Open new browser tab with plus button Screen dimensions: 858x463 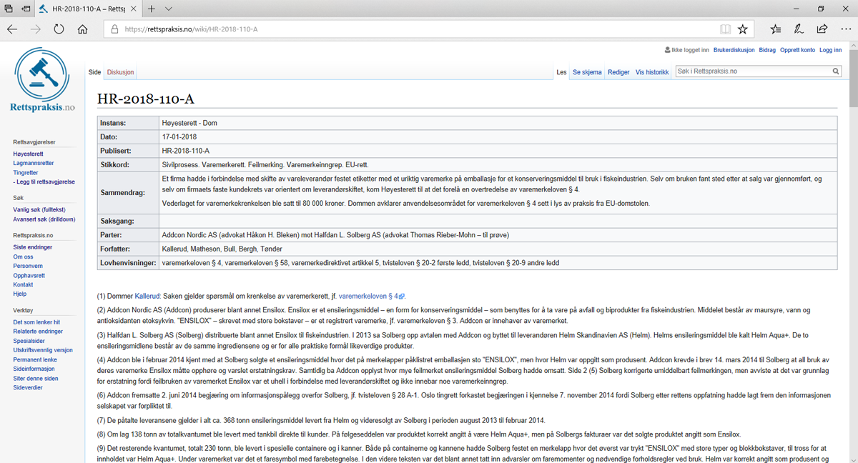[152, 9]
